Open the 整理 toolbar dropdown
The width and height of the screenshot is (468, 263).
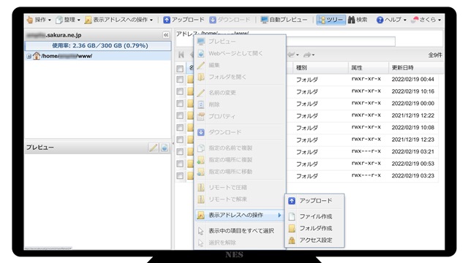pos(68,20)
